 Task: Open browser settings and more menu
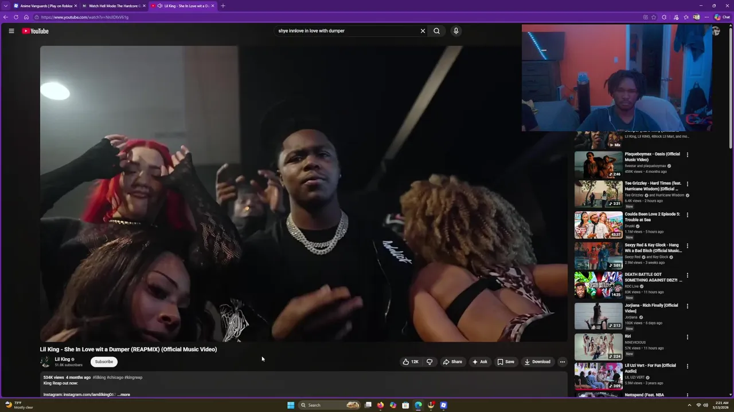coord(706,17)
